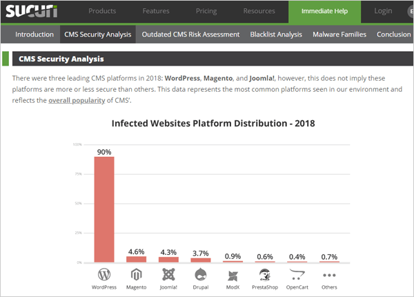Click the Magento 4.6% bar
Image resolution: width=414 pixels, height=297 pixels.
(136, 260)
